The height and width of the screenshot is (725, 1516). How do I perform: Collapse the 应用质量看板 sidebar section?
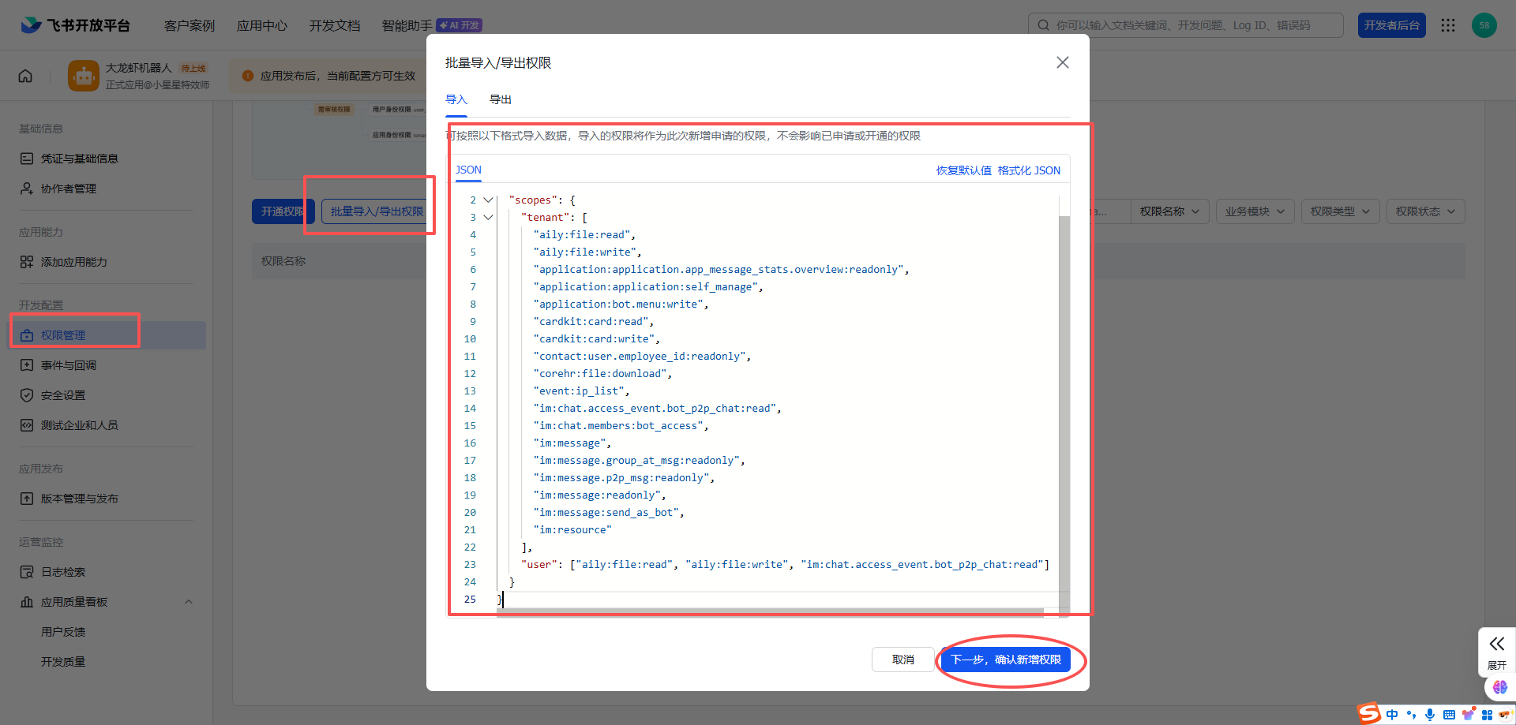189,602
